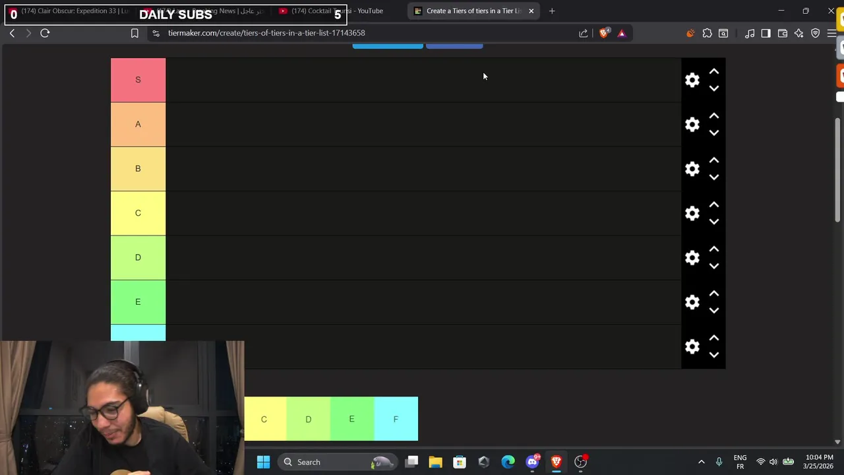Select the E image tile in the item pool
844x475 pixels.
tap(351, 419)
